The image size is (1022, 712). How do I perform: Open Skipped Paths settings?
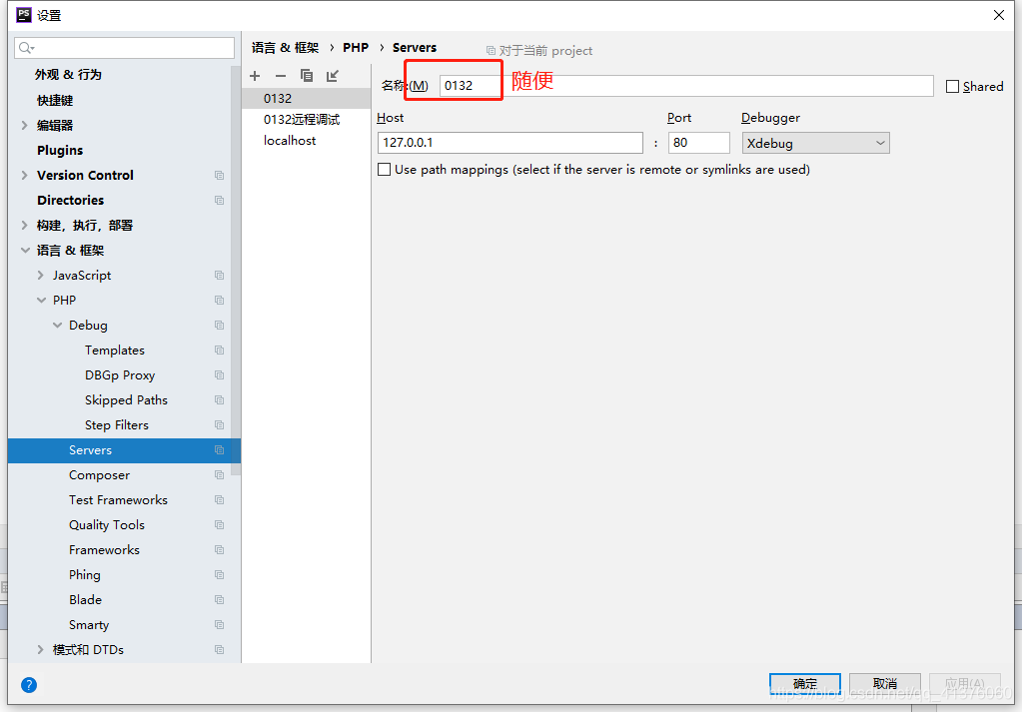pyautogui.click(x=127, y=400)
